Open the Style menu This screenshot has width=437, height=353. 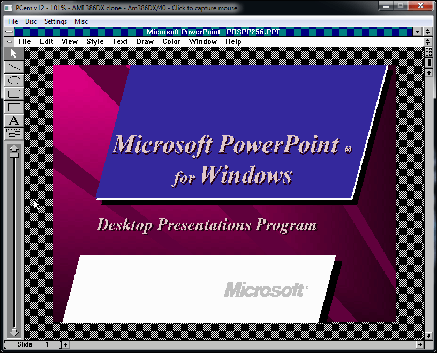pyautogui.click(x=95, y=42)
